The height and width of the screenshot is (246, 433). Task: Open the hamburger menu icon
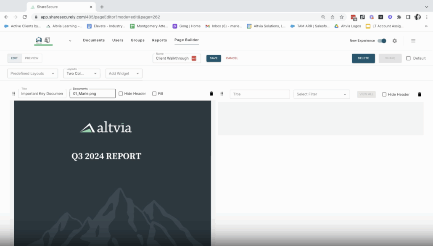pyautogui.click(x=413, y=41)
